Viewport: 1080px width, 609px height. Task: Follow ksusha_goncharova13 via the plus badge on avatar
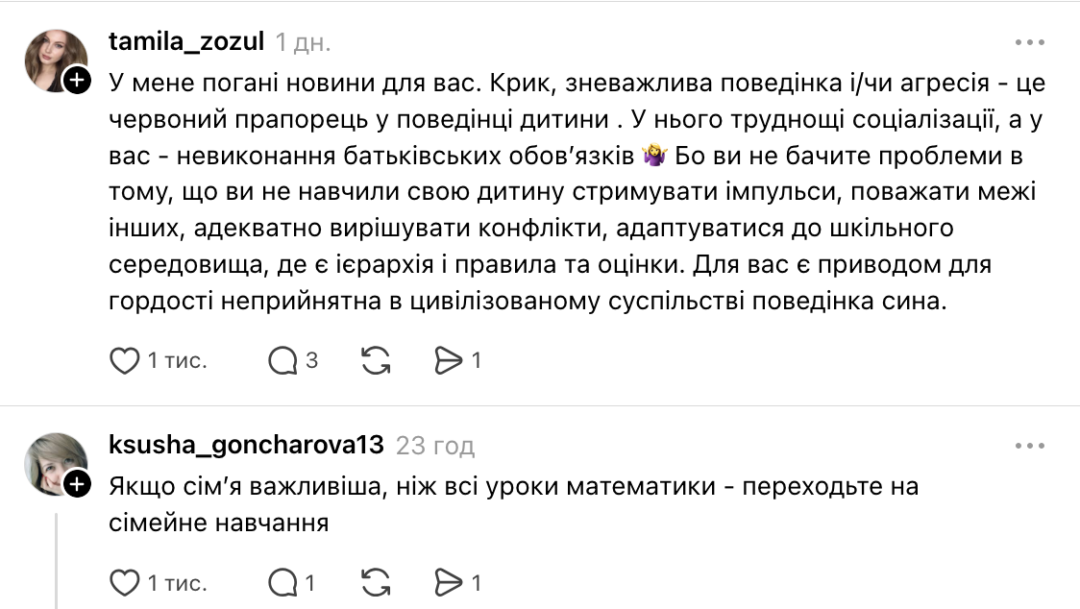tap(75, 484)
